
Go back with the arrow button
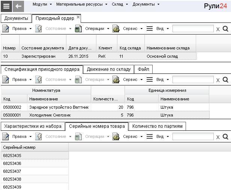click(18, 6)
